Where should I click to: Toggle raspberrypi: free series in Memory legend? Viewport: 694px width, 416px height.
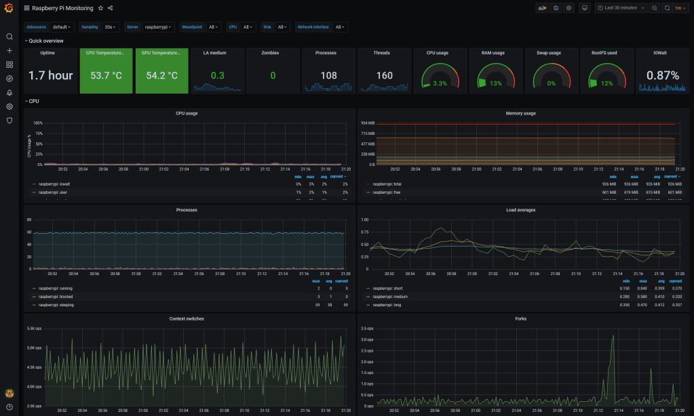(386, 192)
